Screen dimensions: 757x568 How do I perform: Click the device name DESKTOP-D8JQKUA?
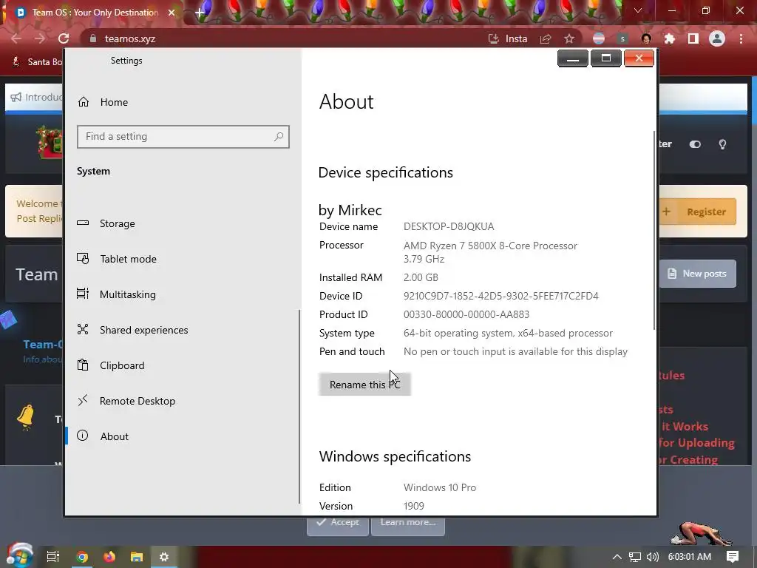point(449,226)
